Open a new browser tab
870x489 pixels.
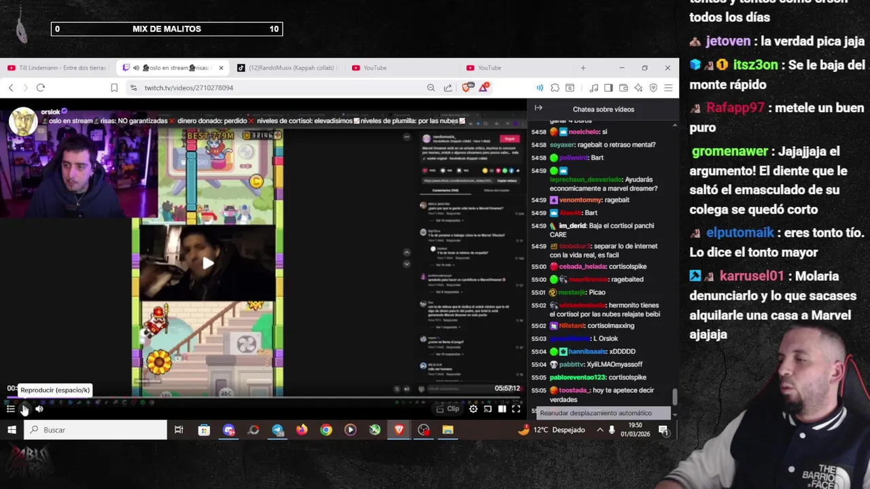pyautogui.click(x=582, y=68)
